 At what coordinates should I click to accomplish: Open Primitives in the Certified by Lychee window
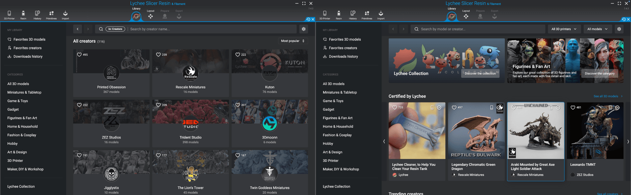tap(367, 15)
